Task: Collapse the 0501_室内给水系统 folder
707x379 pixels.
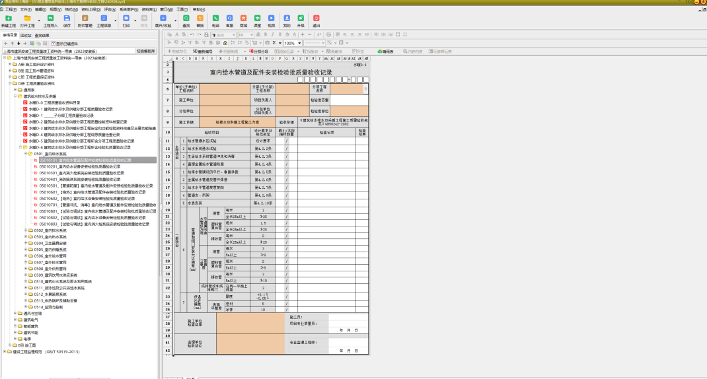Action: (26, 154)
